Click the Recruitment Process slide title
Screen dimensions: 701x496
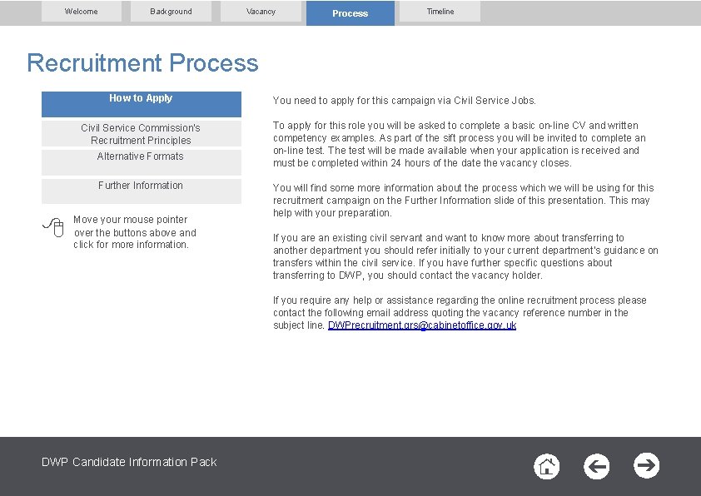coord(142,63)
